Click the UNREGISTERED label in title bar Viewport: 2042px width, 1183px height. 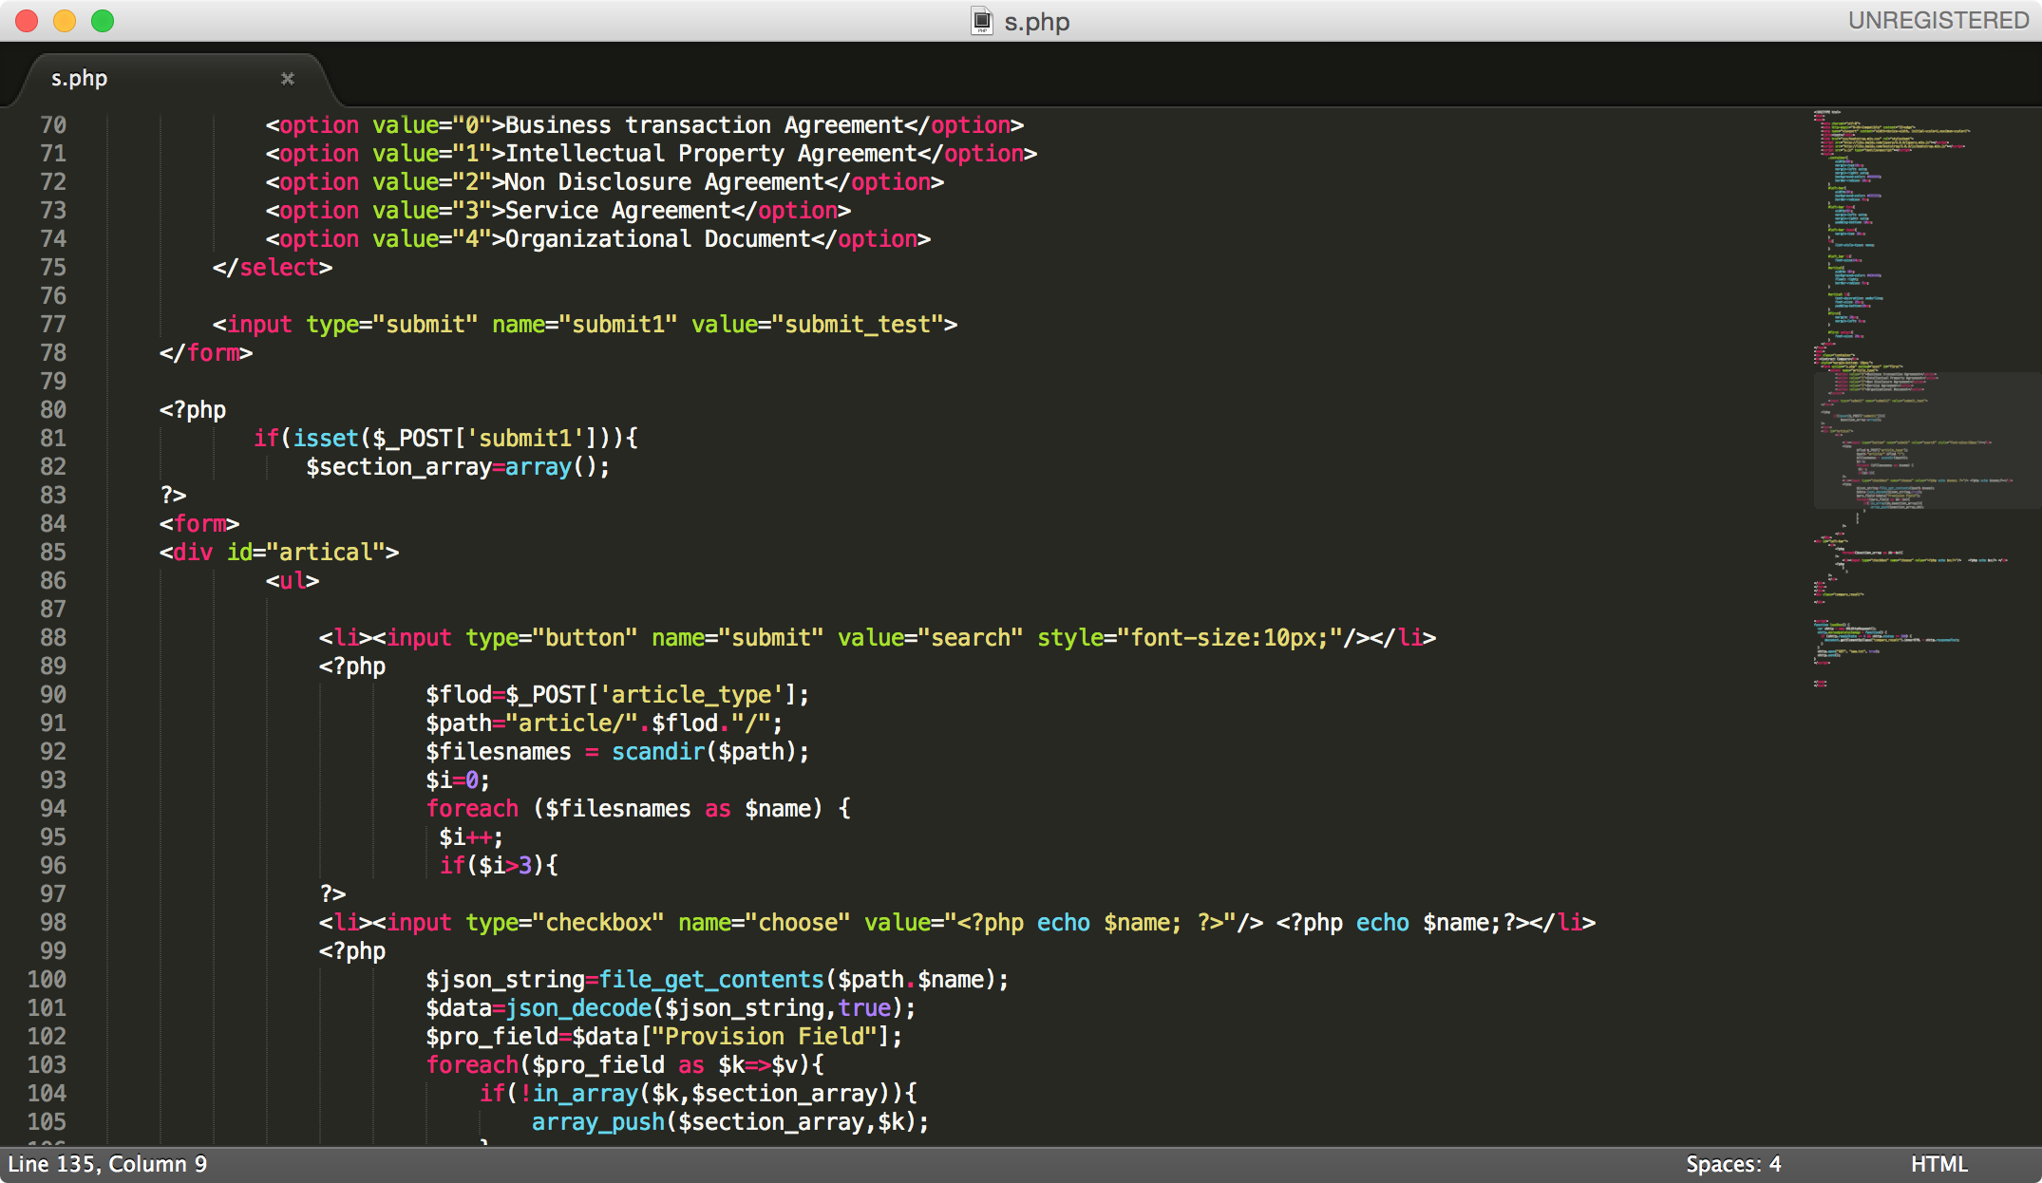(x=1938, y=21)
